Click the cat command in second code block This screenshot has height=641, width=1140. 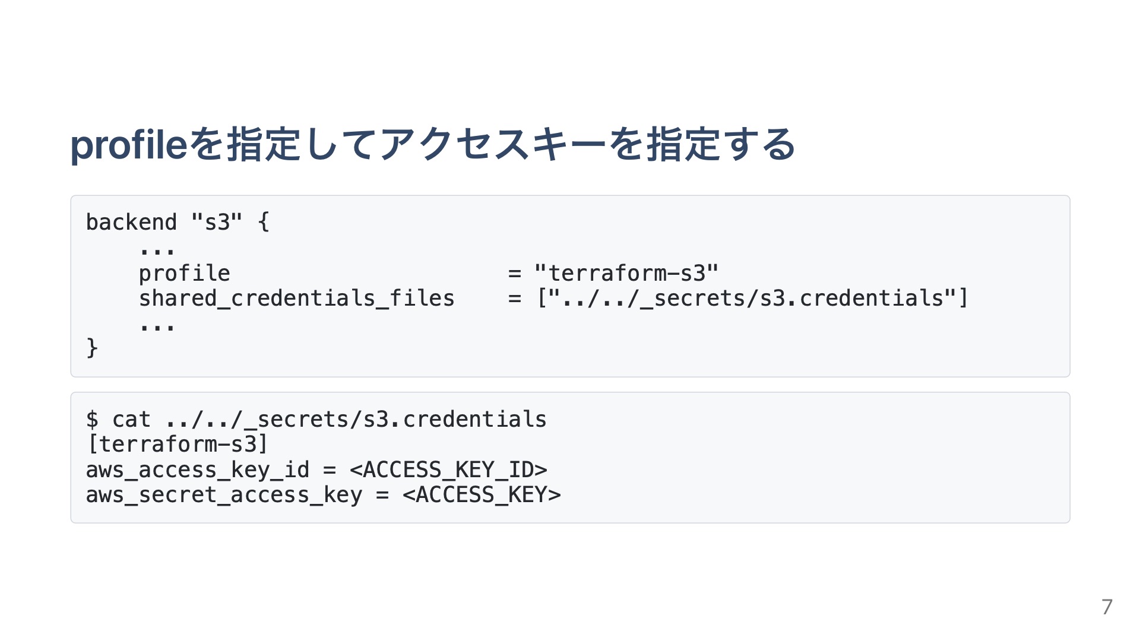(x=131, y=420)
